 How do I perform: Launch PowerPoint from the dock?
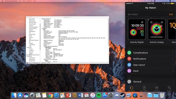point(68,95)
